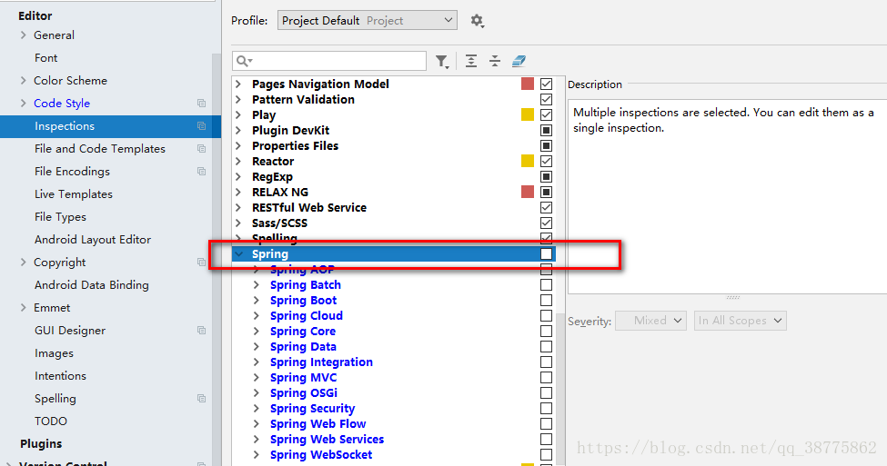Open File Types settings
Screen dimensions: 887x466
60,217
